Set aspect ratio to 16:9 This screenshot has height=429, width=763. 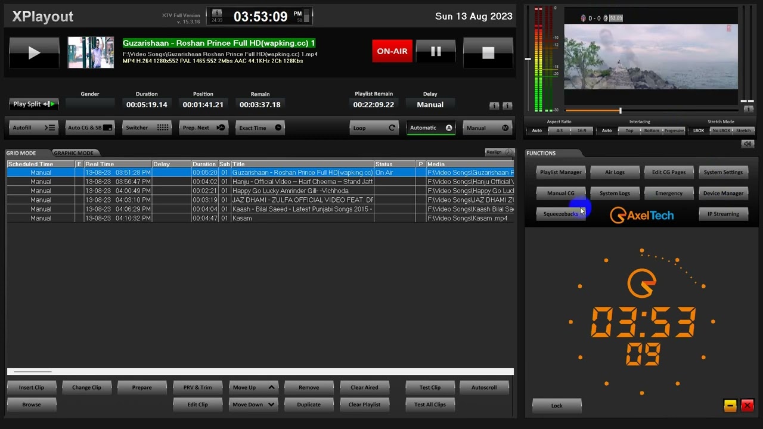(x=582, y=130)
